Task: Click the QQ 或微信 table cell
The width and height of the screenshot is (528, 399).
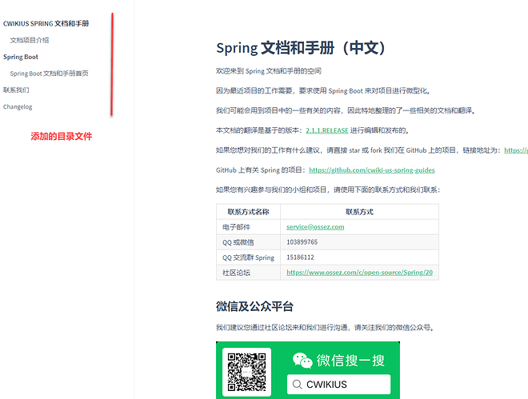Action: click(x=248, y=242)
